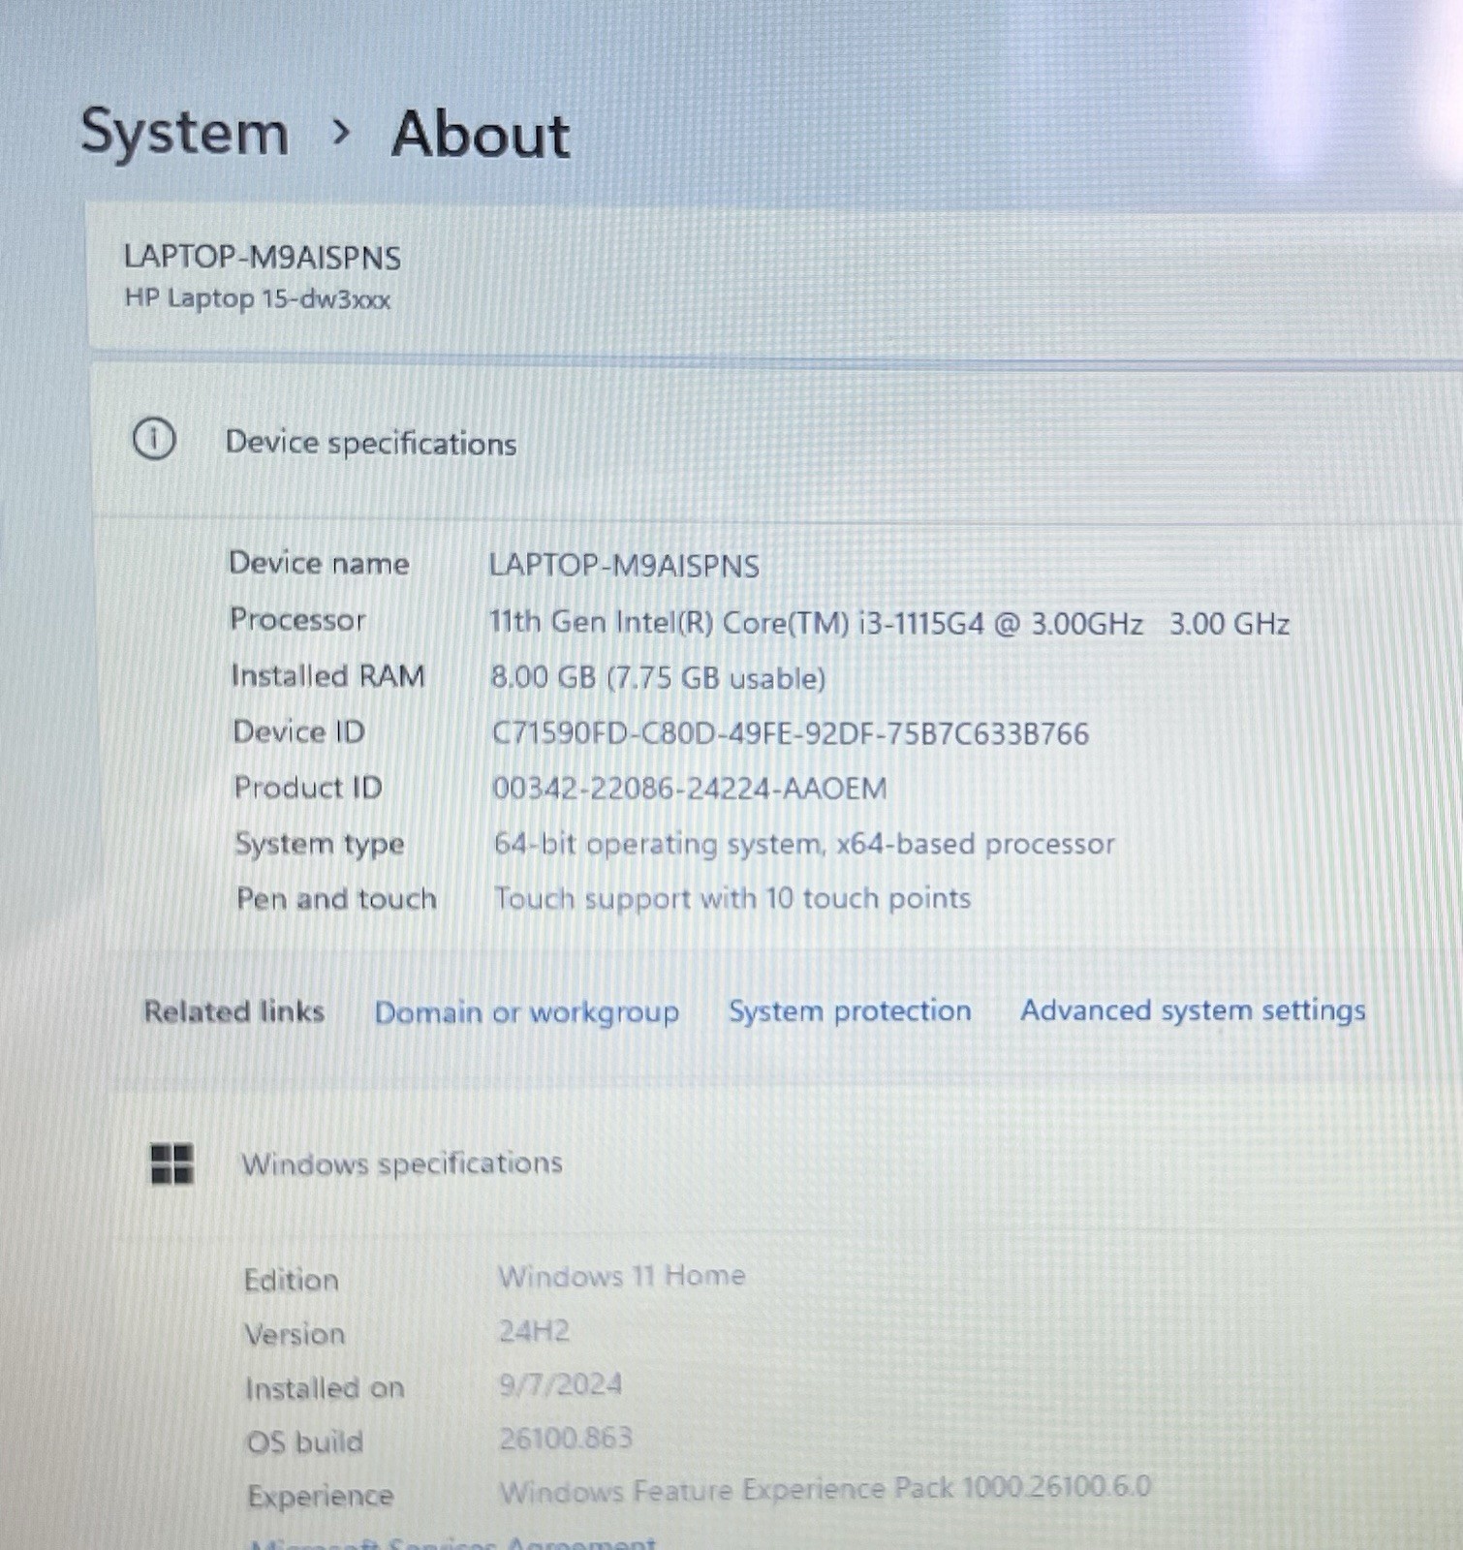Click HP Laptop 15-dw3xxx model text
This screenshot has width=1463, height=1550.
pyautogui.click(x=257, y=298)
